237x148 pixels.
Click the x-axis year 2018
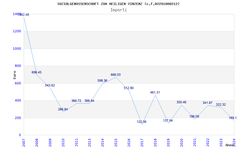coord(155,143)
